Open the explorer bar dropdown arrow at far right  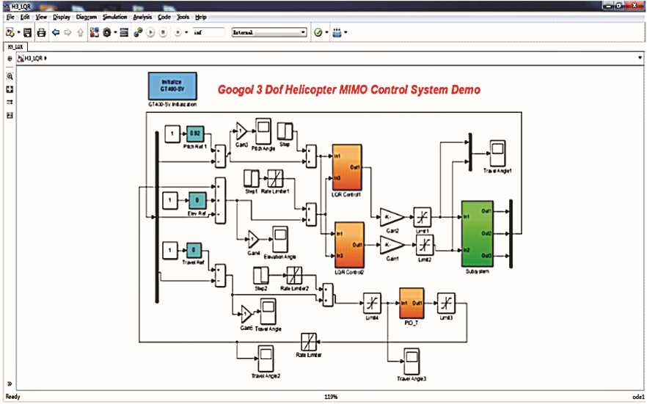tap(640, 59)
